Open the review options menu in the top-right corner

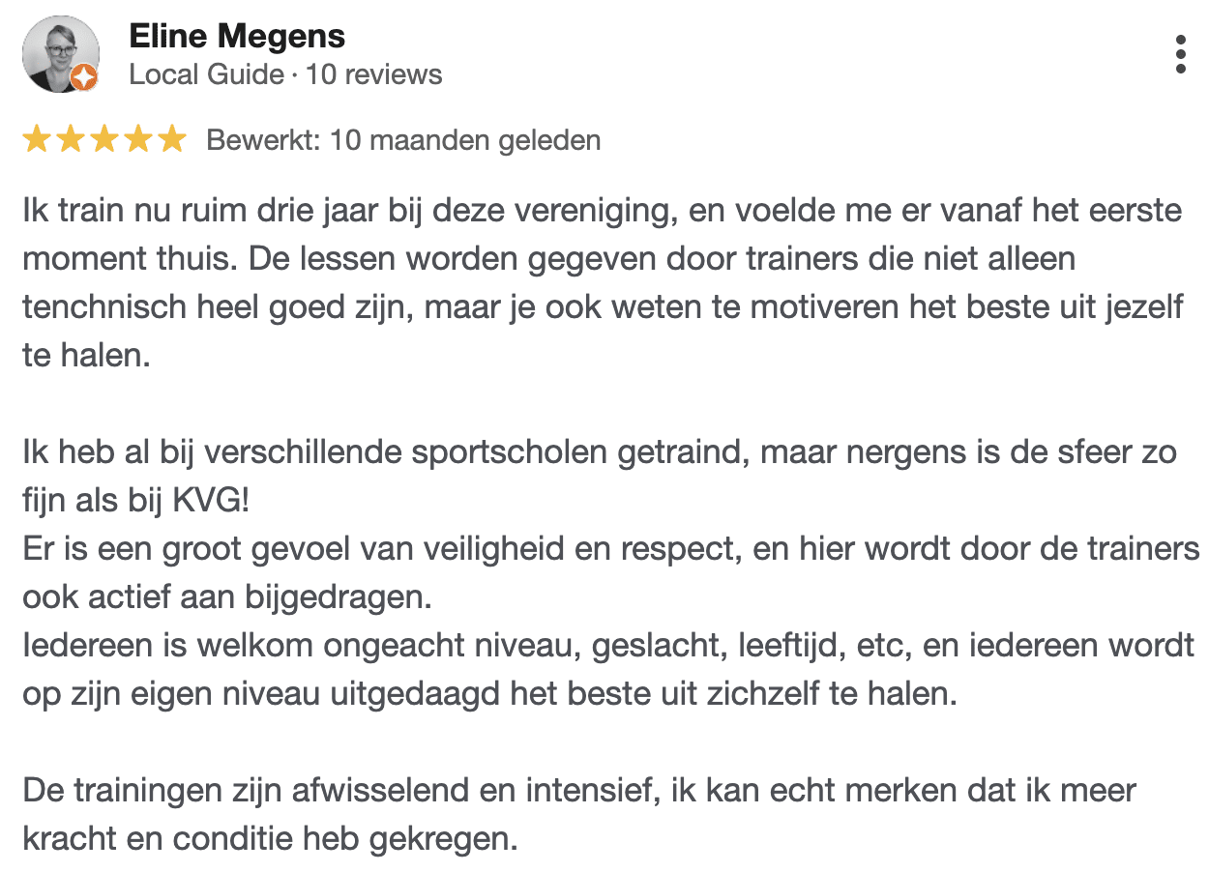click(x=1180, y=53)
